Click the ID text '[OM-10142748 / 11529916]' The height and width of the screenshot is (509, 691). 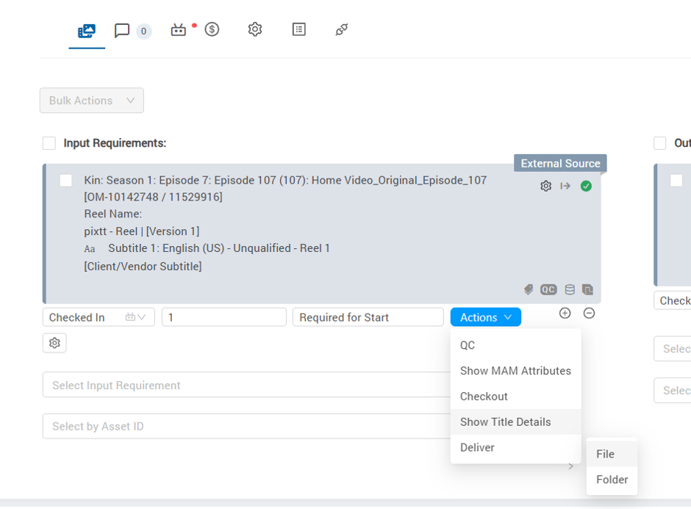[154, 197]
